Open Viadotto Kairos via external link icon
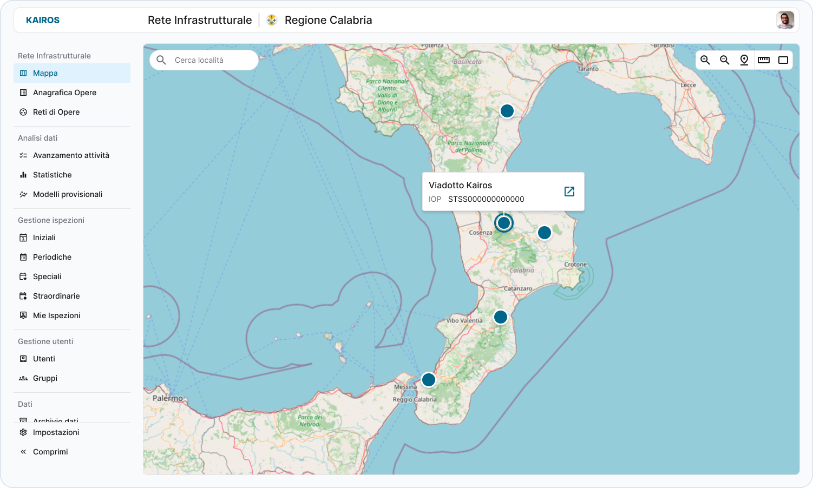This screenshot has height=488, width=813. pyautogui.click(x=569, y=192)
